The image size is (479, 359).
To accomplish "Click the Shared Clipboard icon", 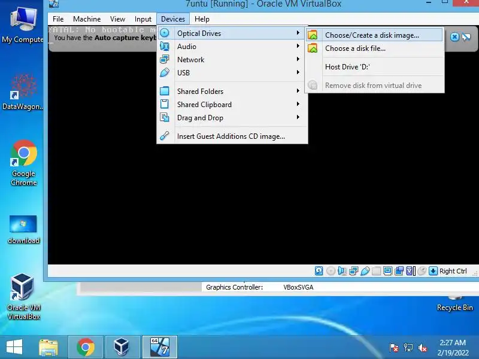I will [164, 104].
